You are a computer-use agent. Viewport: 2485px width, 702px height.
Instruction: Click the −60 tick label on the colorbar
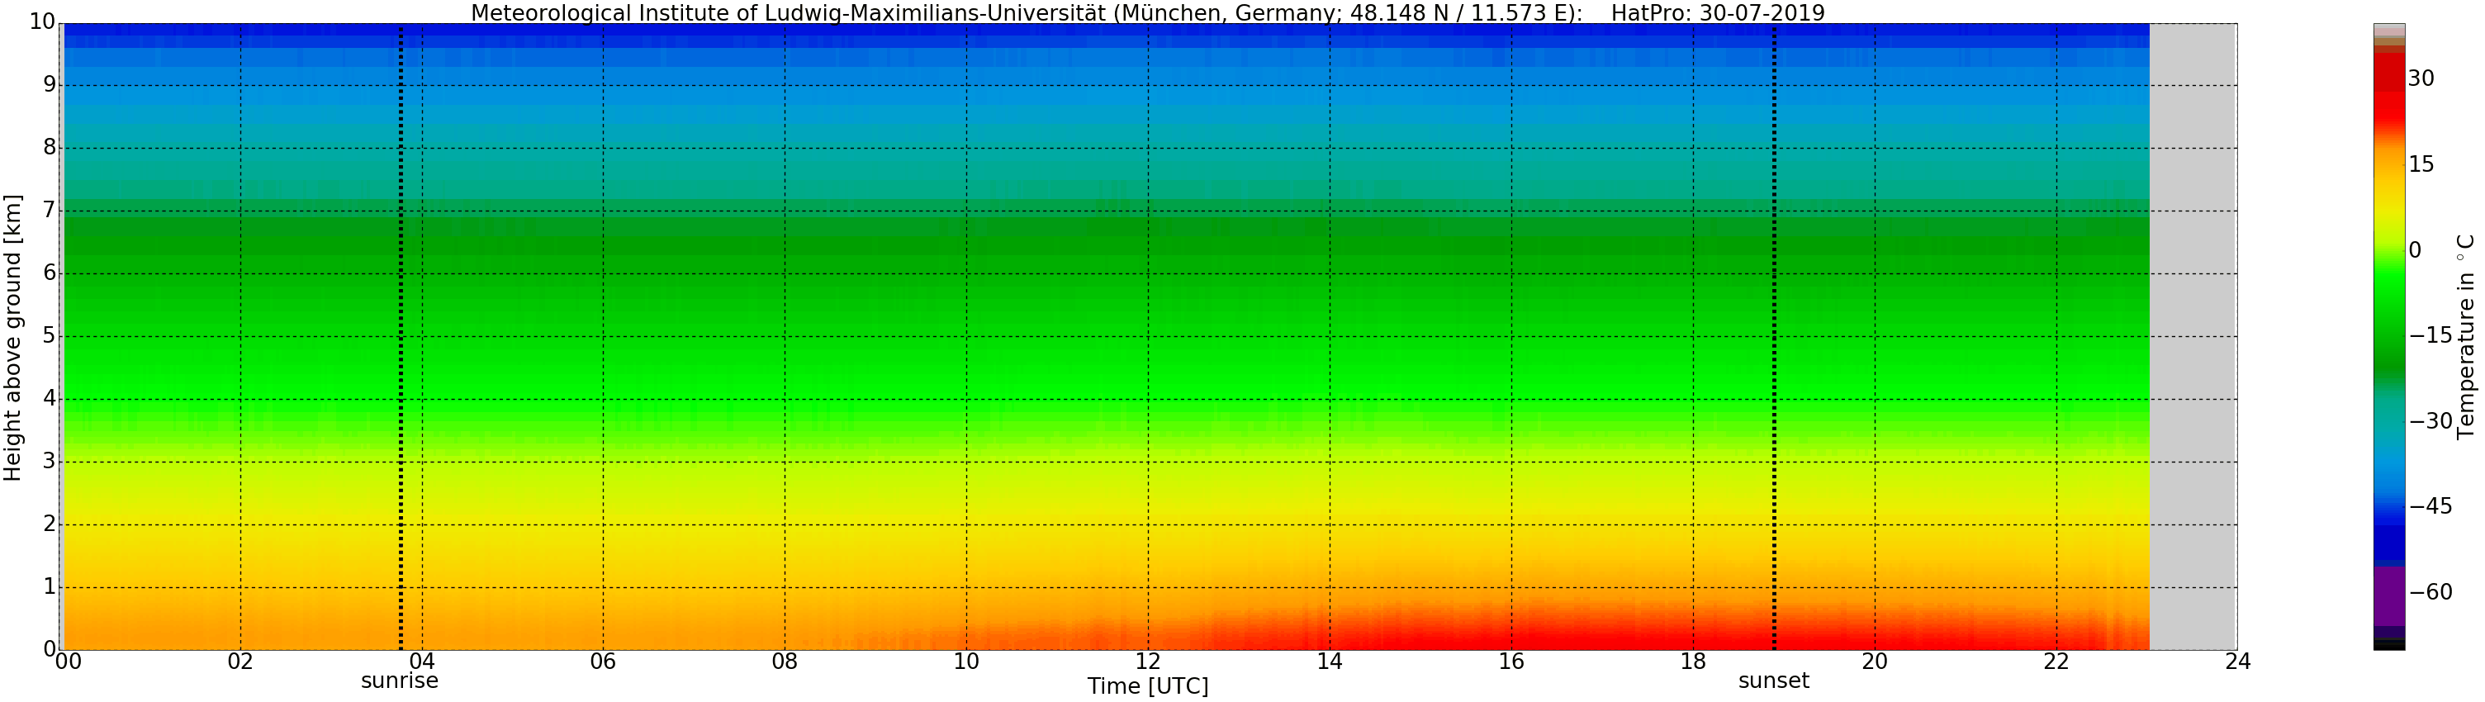(x=2430, y=592)
